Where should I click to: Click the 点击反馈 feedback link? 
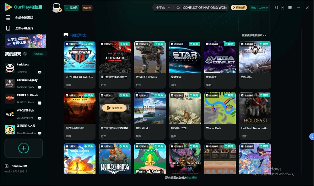coord(192,178)
